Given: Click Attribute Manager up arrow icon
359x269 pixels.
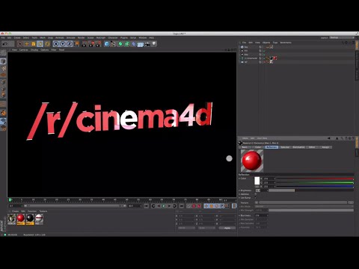Looking at the screenshot, I should pos(337,138).
